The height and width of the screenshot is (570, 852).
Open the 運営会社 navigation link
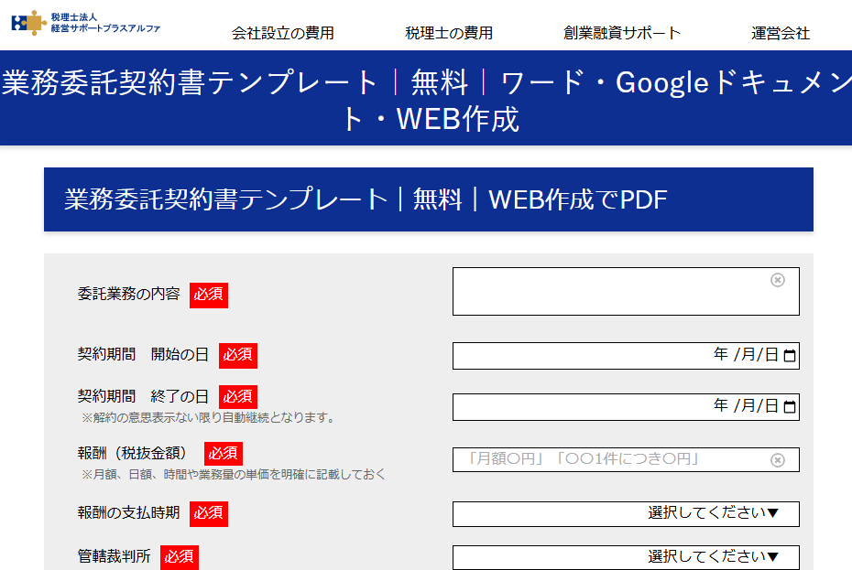point(779,31)
